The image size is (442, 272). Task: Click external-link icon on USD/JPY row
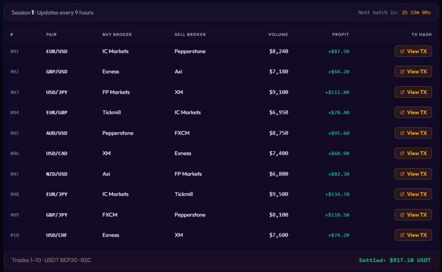[402, 92]
